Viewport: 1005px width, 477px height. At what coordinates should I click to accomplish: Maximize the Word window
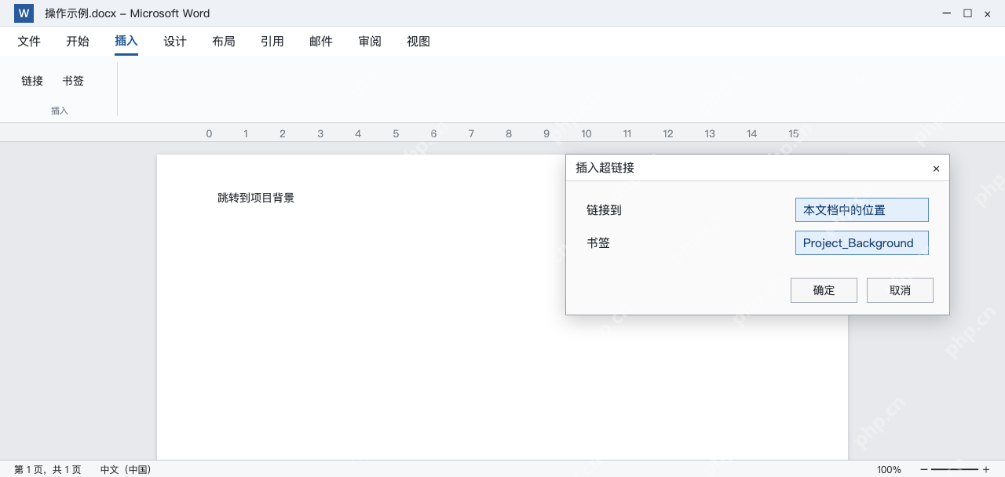click(968, 13)
